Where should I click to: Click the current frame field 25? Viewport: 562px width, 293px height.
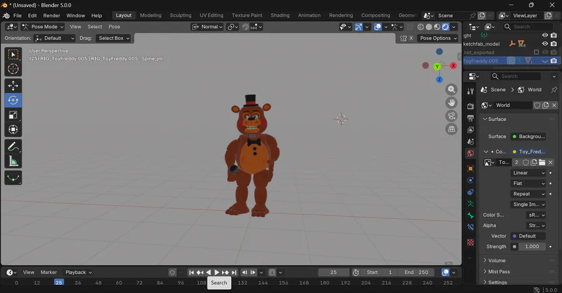click(x=333, y=272)
